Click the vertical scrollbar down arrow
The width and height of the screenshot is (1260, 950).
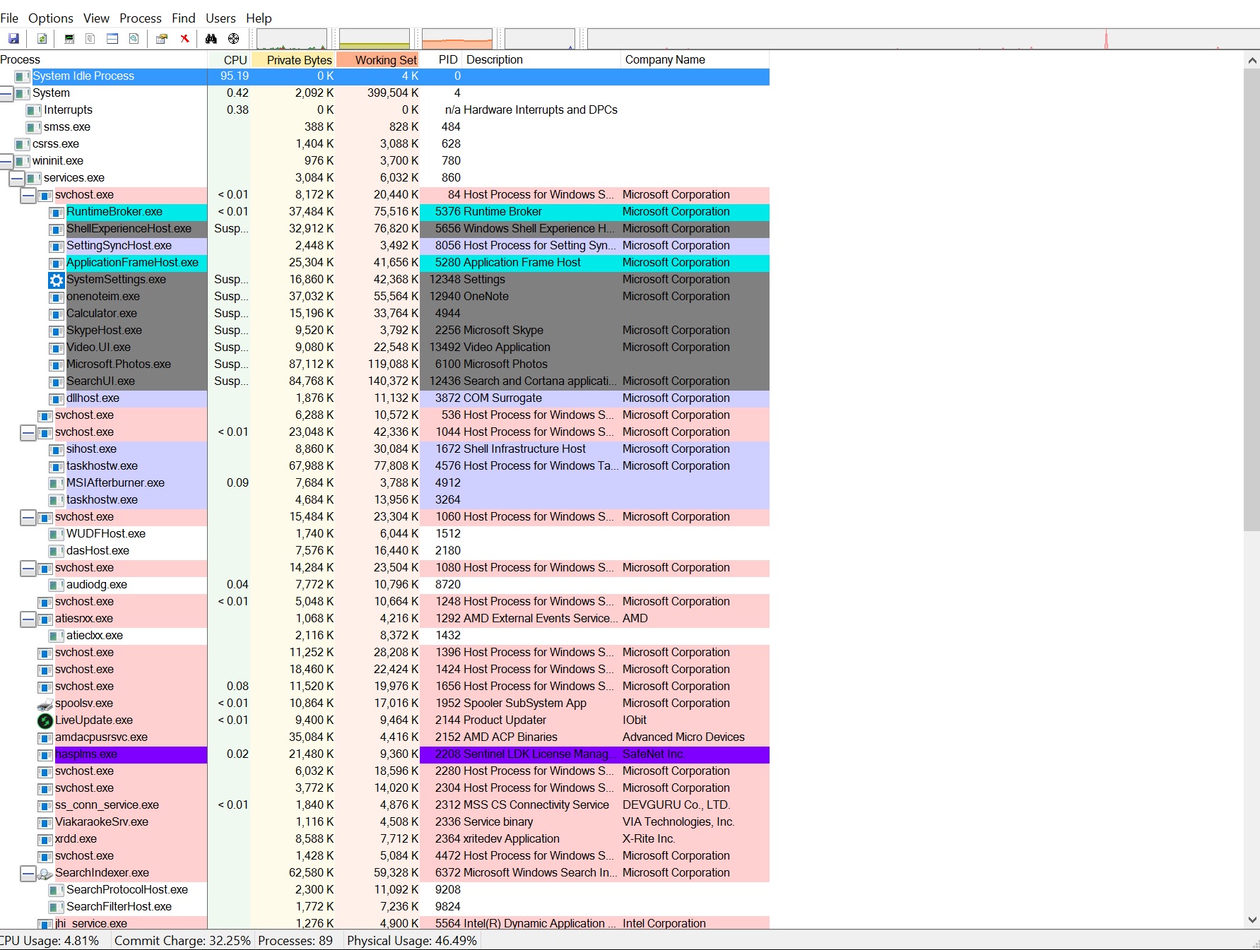point(1252,920)
